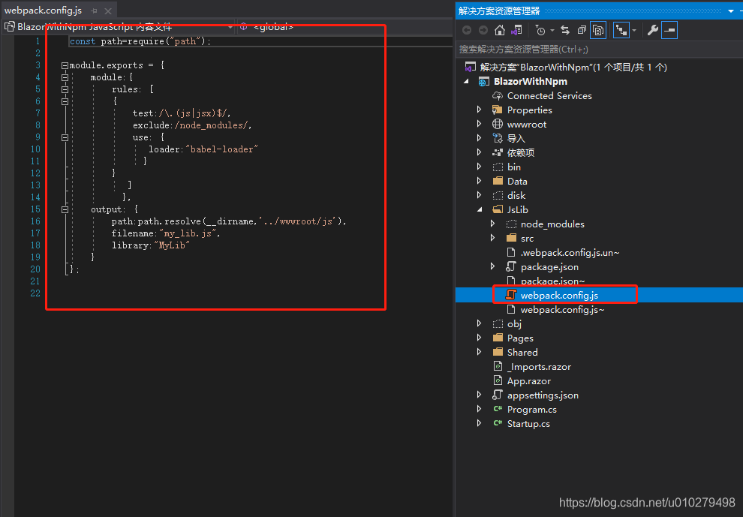Select the .webpack.config.js.un~ file

tap(570, 253)
